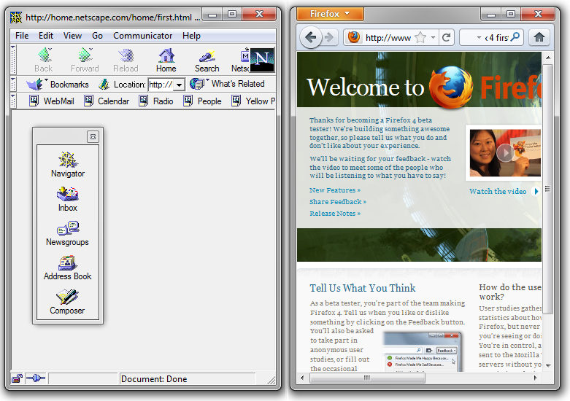Launch Composer from the floating palette
570x401 pixels.
click(x=67, y=301)
